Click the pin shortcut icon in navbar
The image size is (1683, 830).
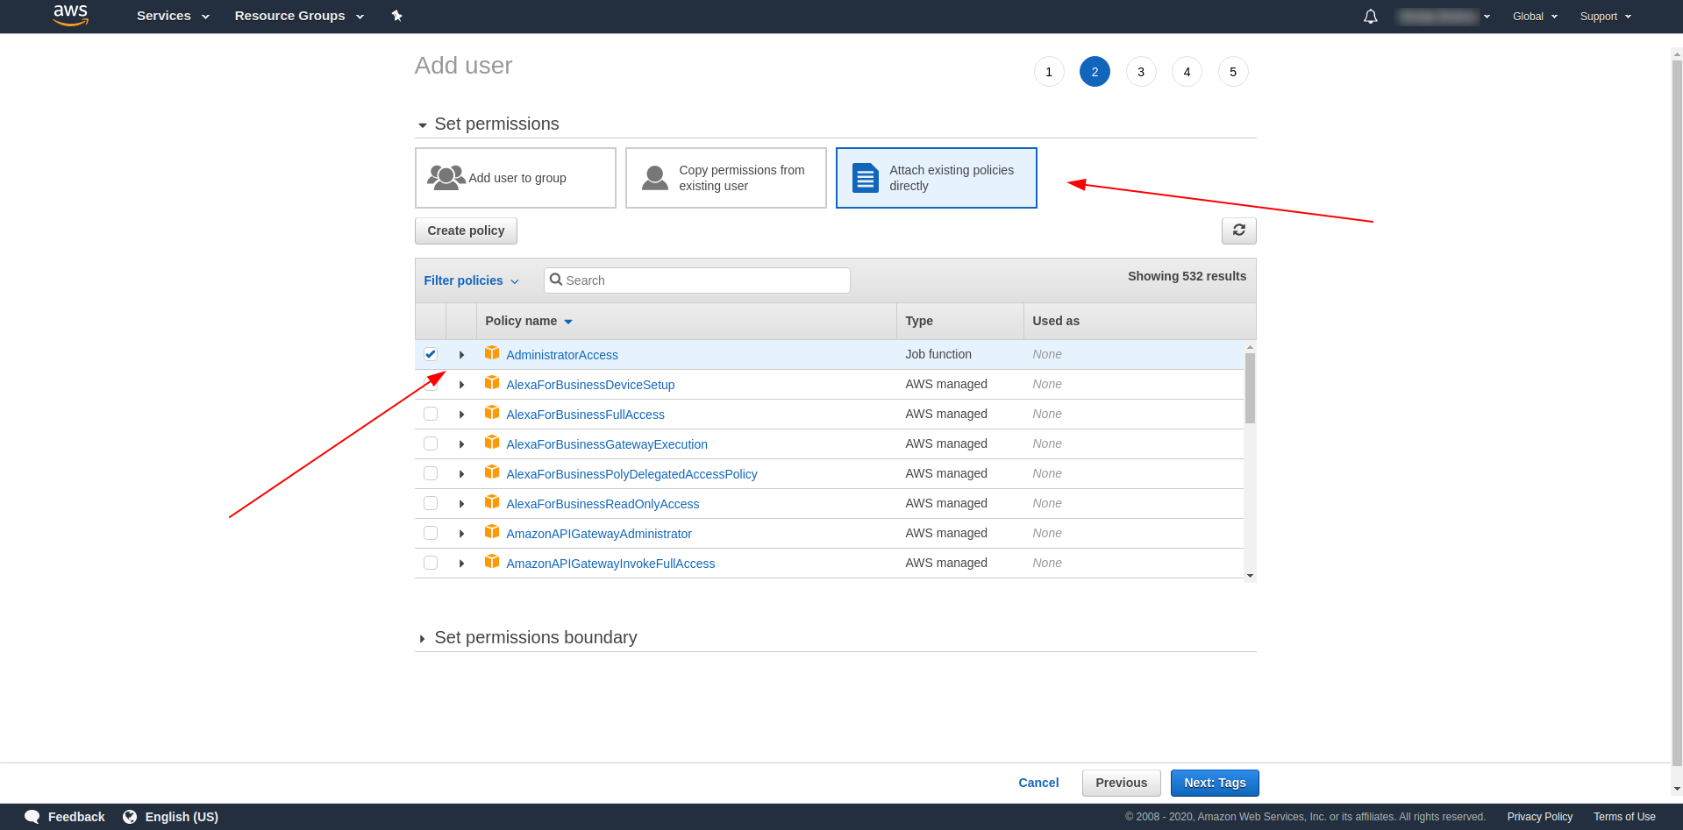point(396,16)
